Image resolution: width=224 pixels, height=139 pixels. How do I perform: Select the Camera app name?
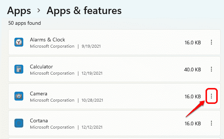(x=38, y=94)
